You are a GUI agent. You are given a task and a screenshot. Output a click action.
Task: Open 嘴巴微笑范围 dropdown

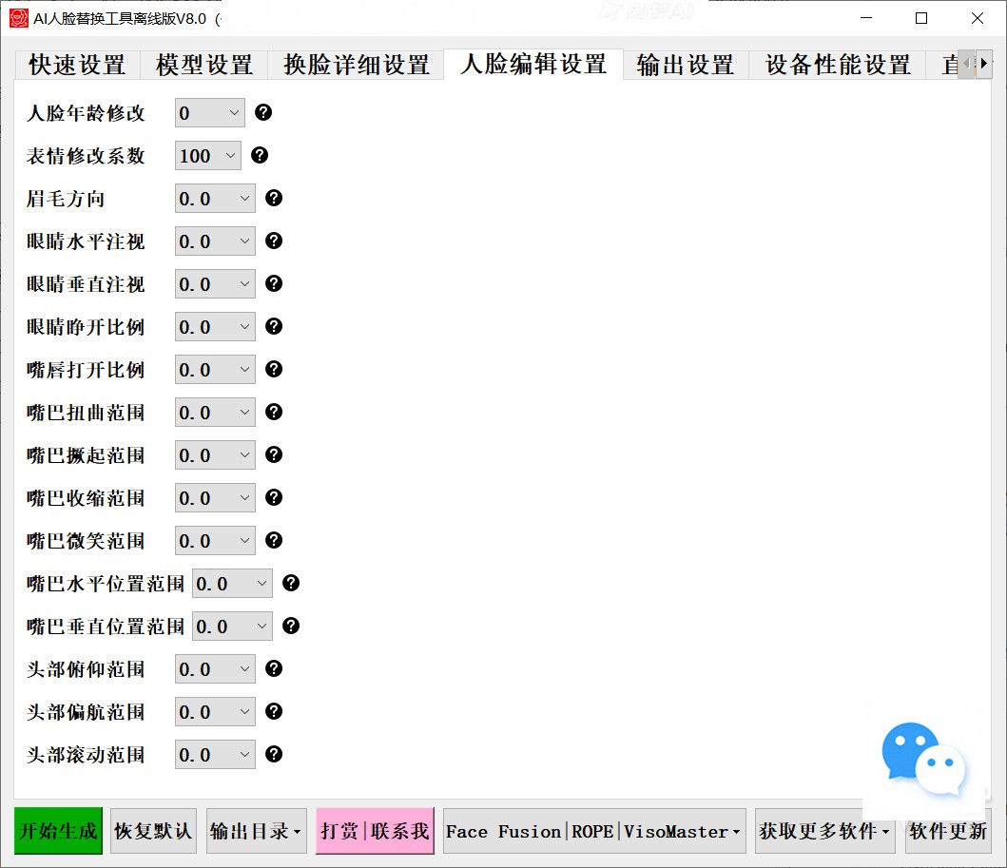215,541
